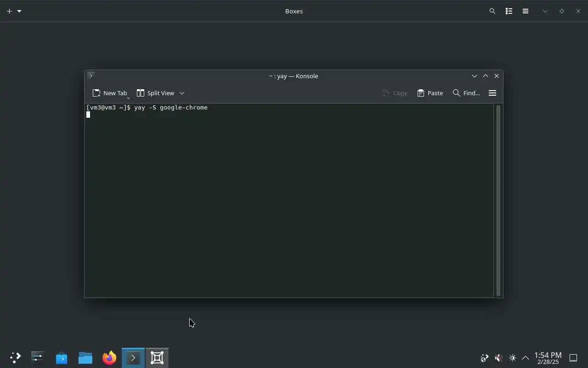This screenshot has height=368, width=588.
Task: Minimize the Konsole window
Action: pyautogui.click(x=475, y=76)
